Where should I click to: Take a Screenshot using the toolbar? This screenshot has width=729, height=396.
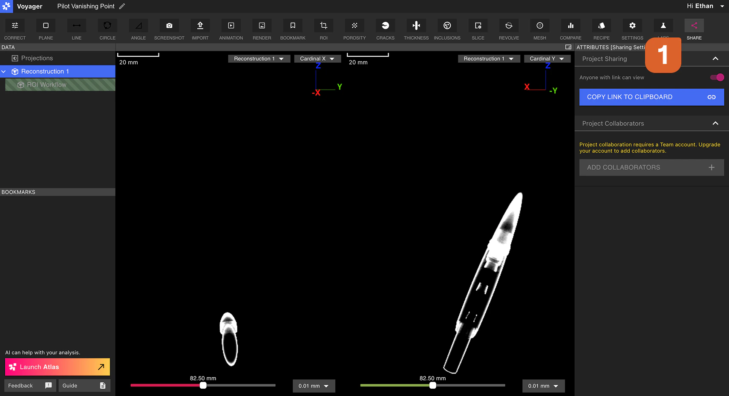point(169,28)
